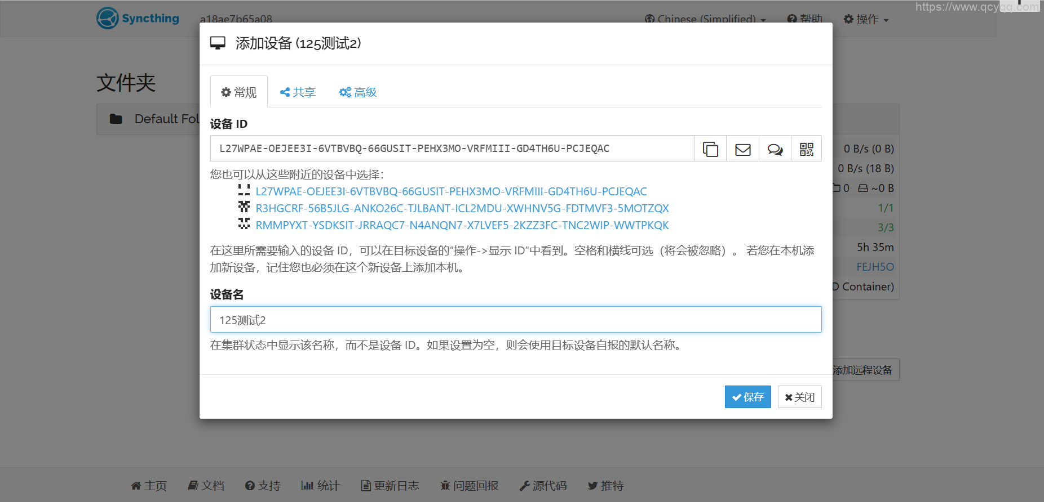Save the new device with 保存

(x=747, y=397)
